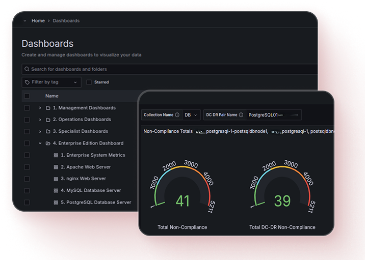Click folder icon of Management Dashboards
The image size is (365, 260).
(48, 108)
